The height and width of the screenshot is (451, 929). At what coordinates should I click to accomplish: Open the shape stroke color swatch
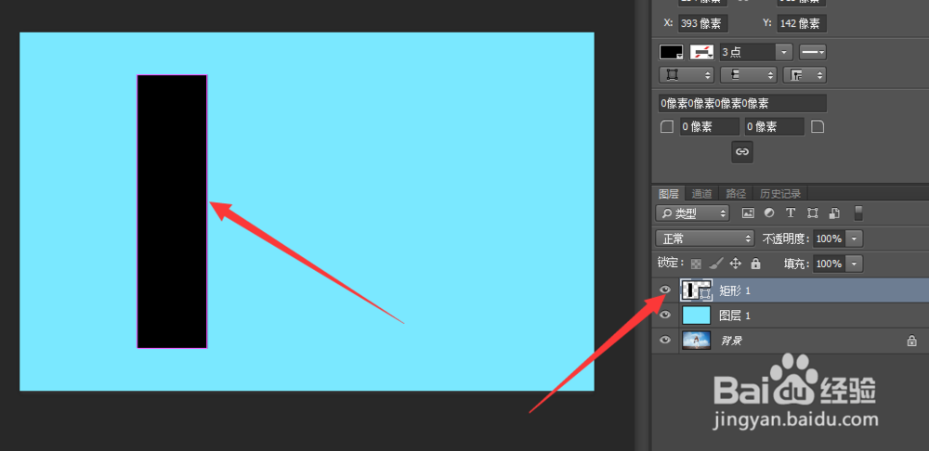coord(701,52)
